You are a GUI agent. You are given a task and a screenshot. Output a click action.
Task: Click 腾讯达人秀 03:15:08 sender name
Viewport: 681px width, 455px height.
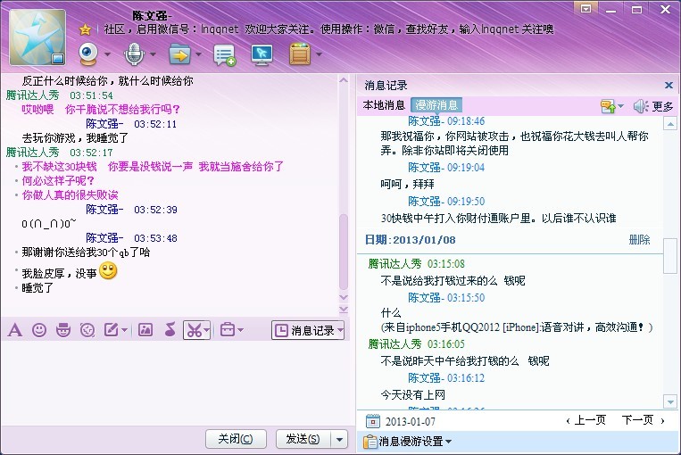394,263
